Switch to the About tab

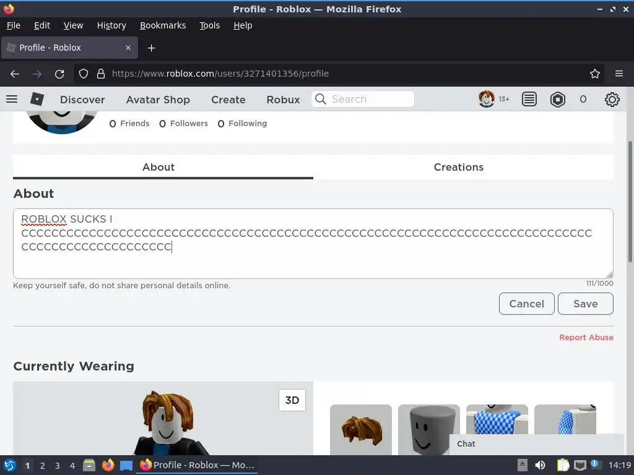point(163,167)
